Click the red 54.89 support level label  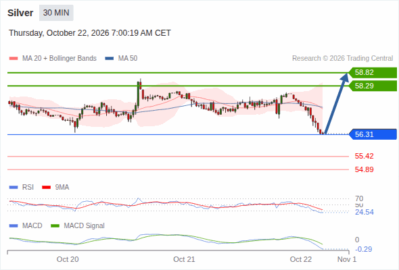tap(364, 169)
